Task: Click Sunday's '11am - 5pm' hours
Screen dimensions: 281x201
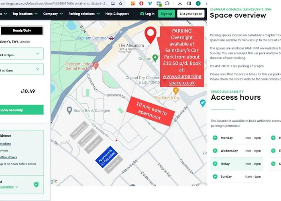Action: (253, 176)
